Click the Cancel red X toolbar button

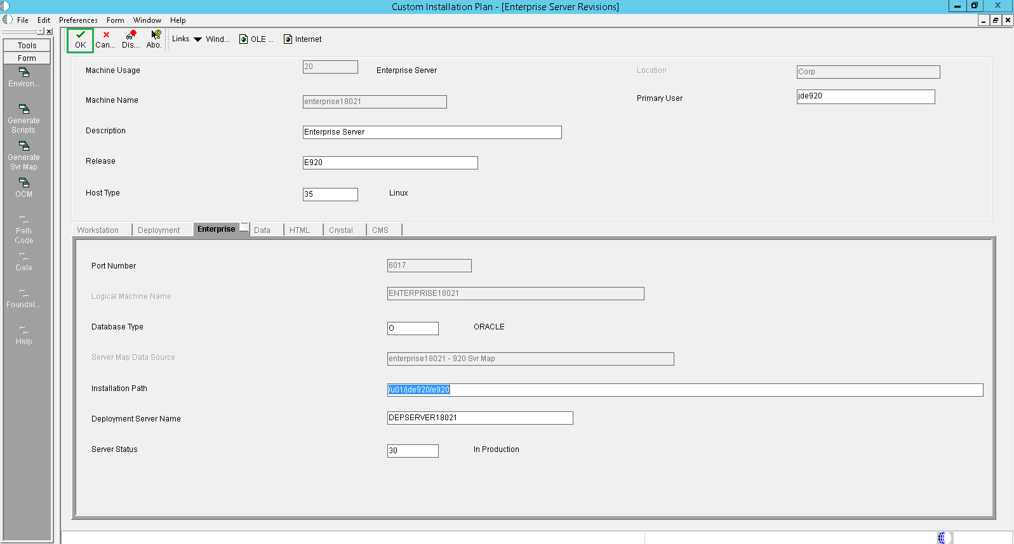(105, 39)
